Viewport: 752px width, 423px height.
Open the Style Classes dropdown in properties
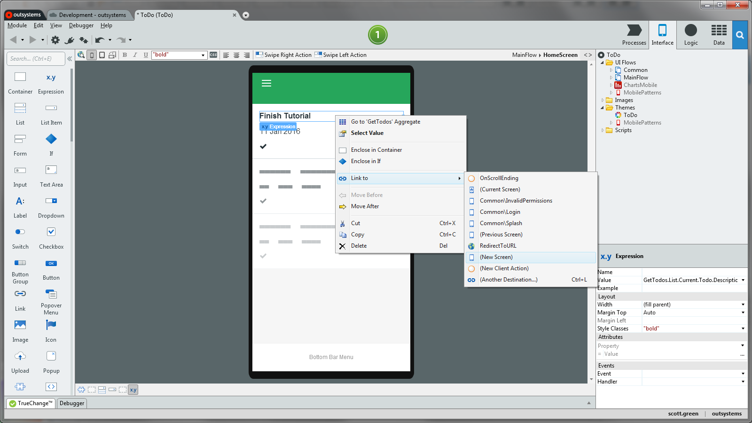[x=743, y=328]
